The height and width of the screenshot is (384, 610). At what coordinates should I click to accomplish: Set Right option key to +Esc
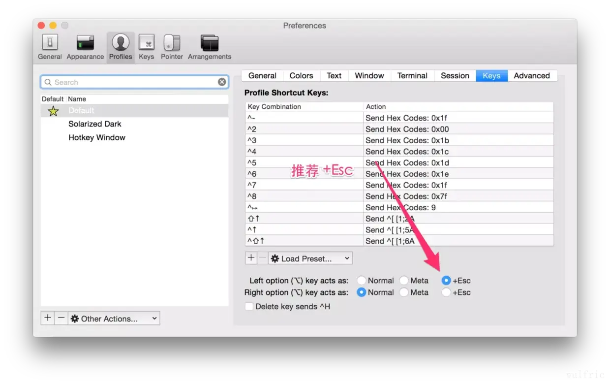[x=446, y=292]
